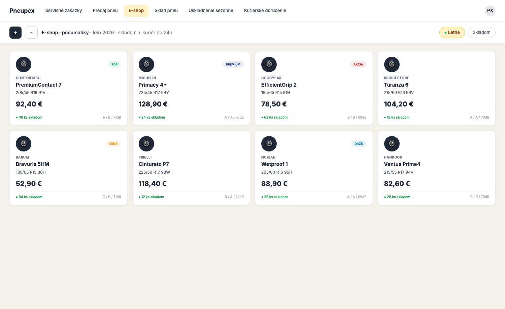This screenshot has height=309, width=505.
Task: Open the Bravuris 5HM product title
Action: pyautogui.click(x=33, y=164)
